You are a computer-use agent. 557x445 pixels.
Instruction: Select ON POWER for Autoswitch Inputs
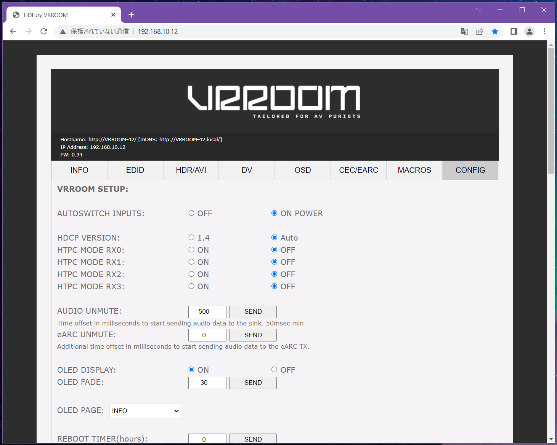point(274,213)
